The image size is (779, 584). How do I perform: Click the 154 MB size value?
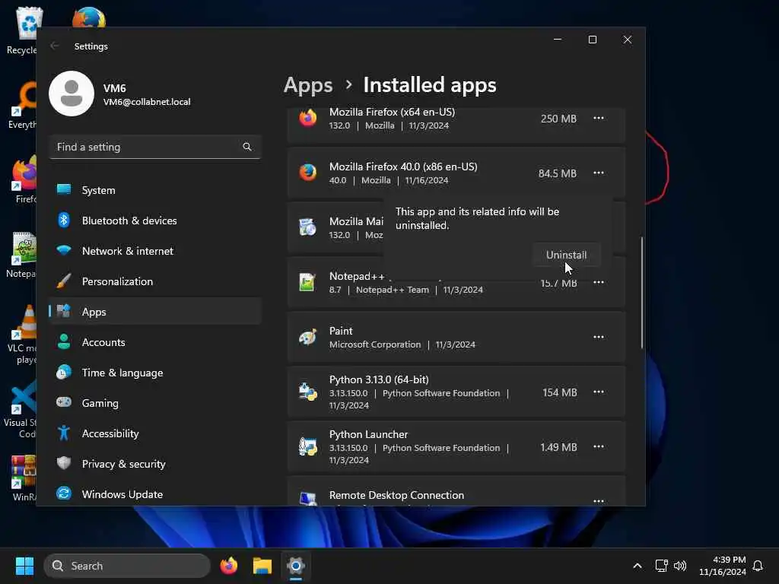coord(559,392)
